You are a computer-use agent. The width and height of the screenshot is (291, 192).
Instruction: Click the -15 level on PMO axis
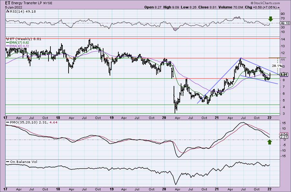point(283,156)
